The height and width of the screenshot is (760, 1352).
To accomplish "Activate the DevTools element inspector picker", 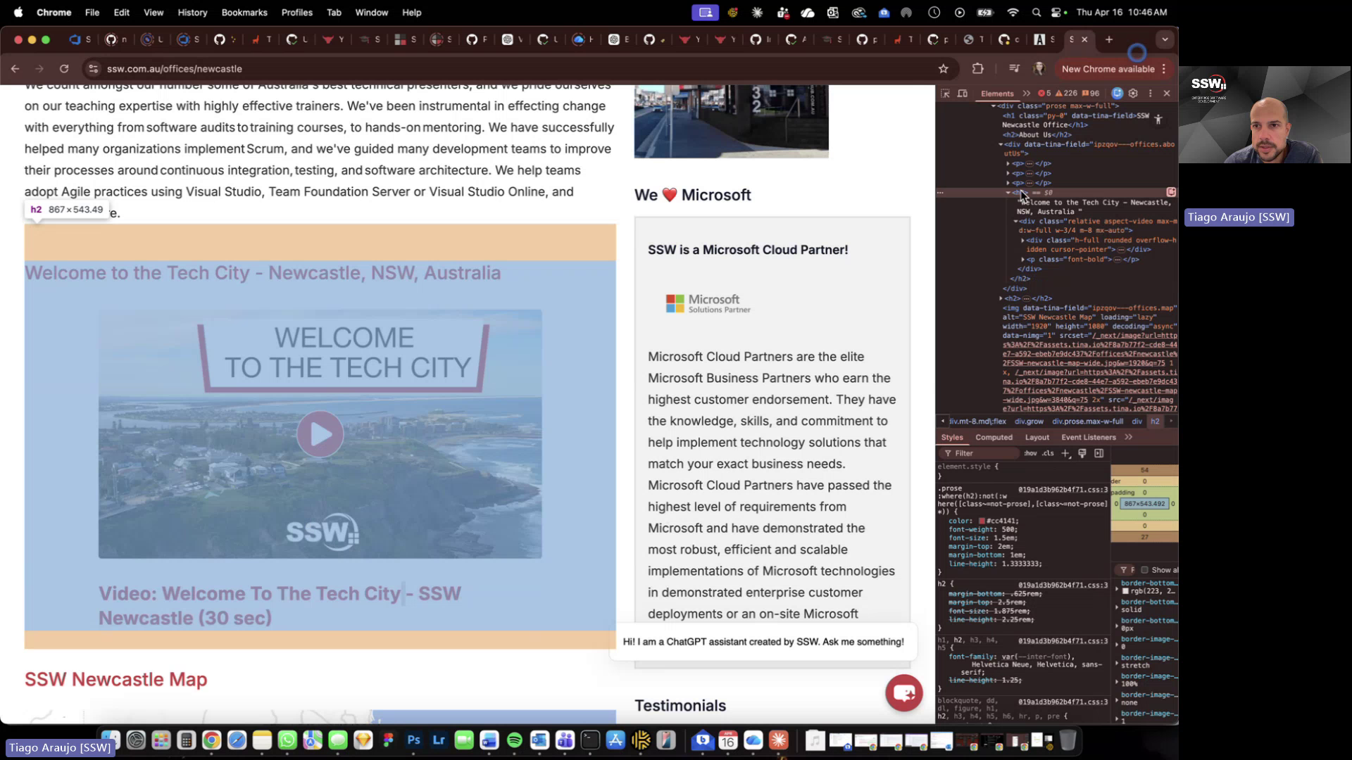I will 945,93.
